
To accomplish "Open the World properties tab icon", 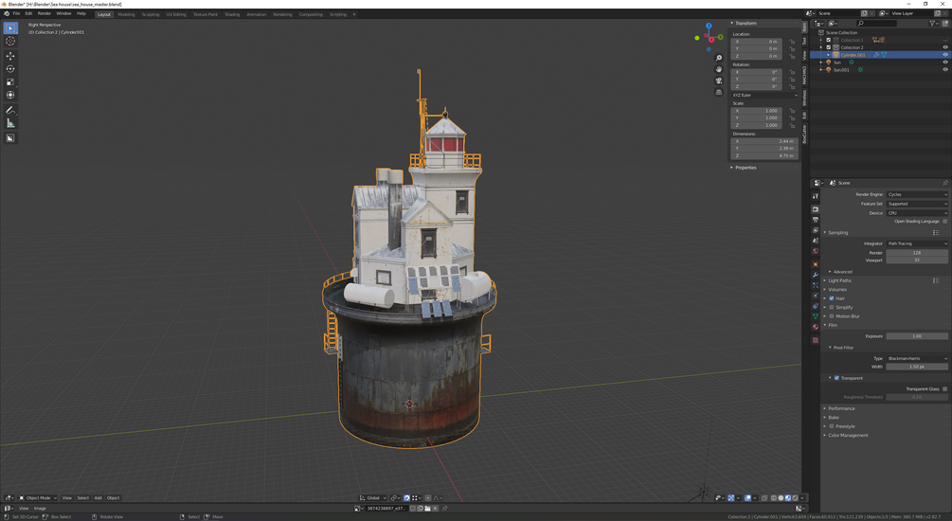I will point(816,251).
